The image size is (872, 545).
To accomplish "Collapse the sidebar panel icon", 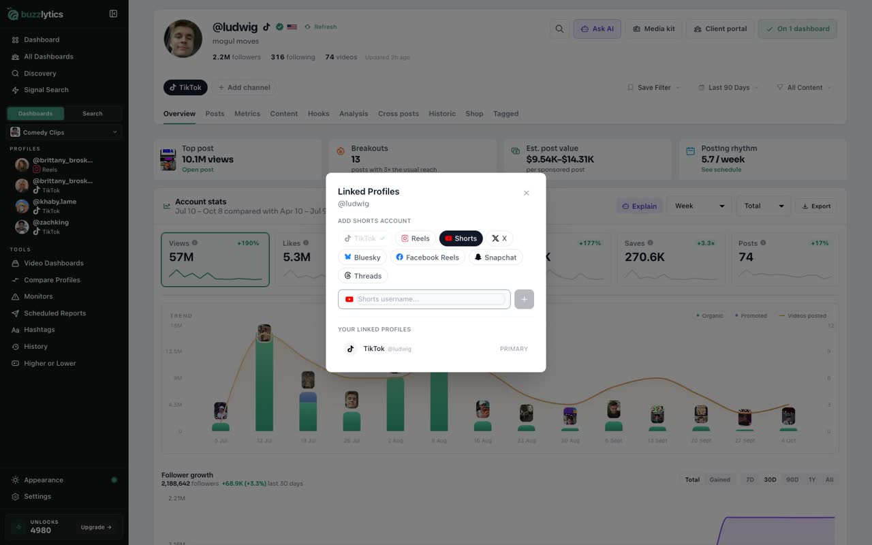I will 113,14.
